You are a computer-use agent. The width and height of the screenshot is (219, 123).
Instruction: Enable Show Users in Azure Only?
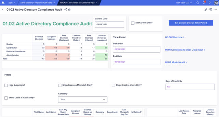pyautogui.click(x=6, y=98)
